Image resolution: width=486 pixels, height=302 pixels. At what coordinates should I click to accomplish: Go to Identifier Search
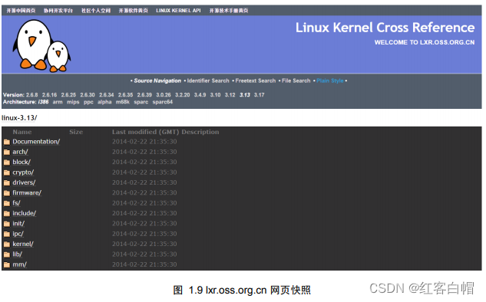(x=208, y=80)
